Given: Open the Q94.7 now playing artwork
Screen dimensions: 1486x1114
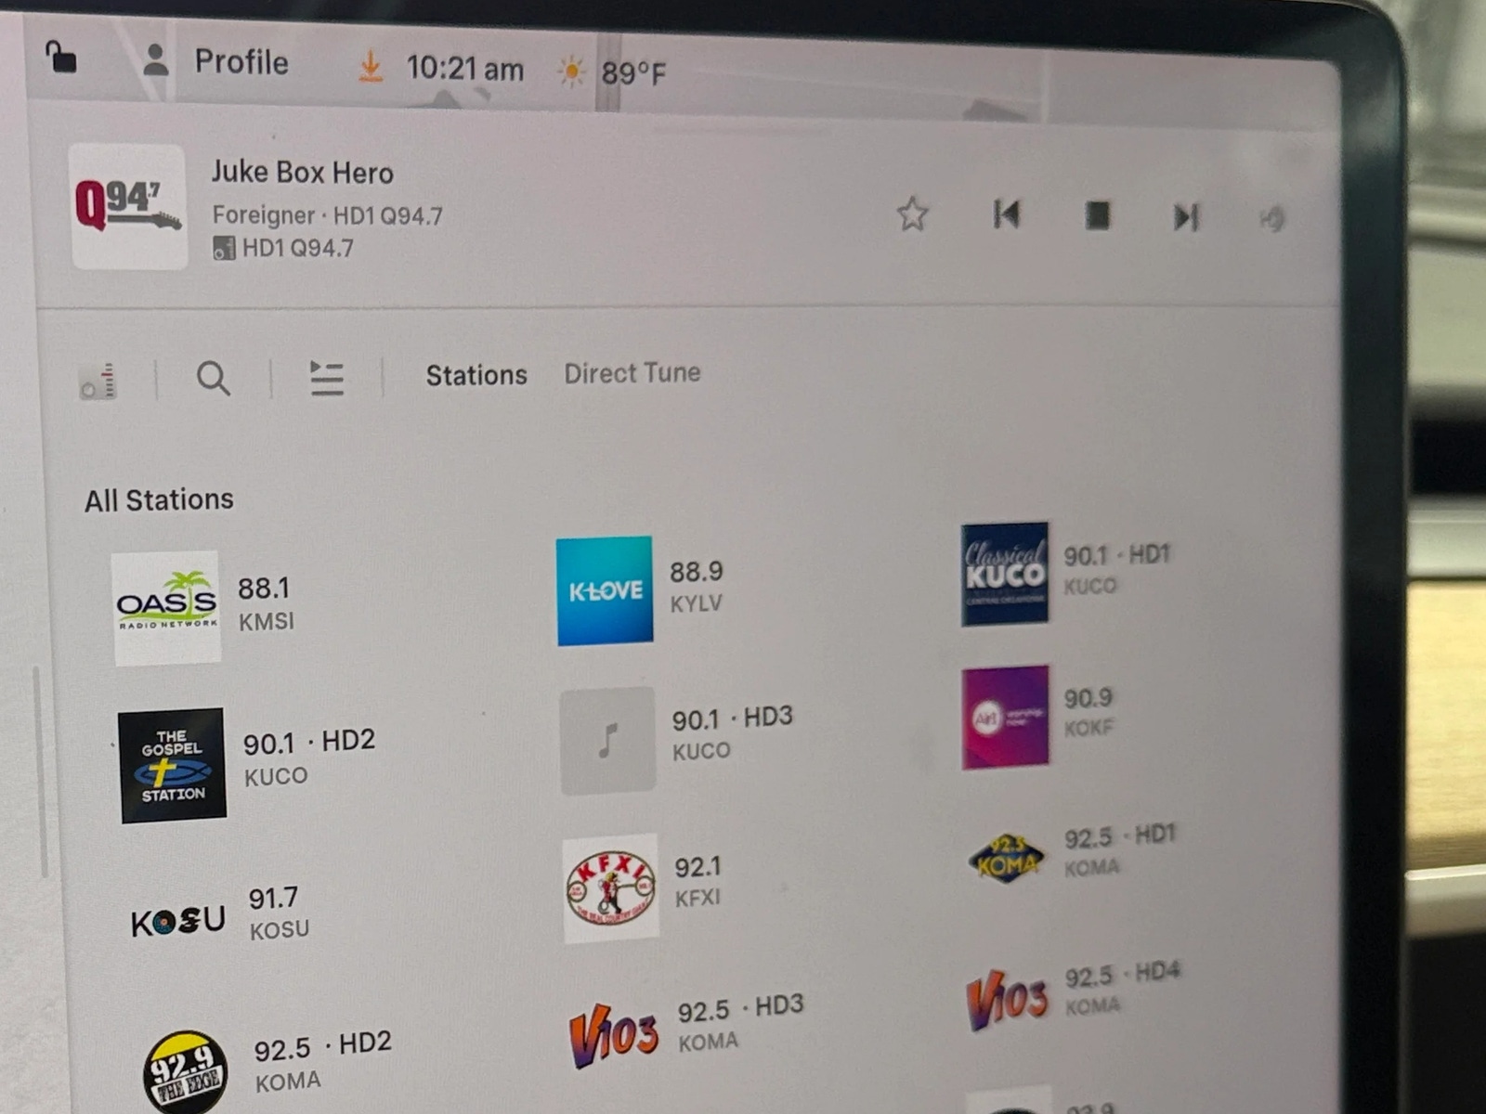Looking at the screenshot, I should [x=128, y=206].
